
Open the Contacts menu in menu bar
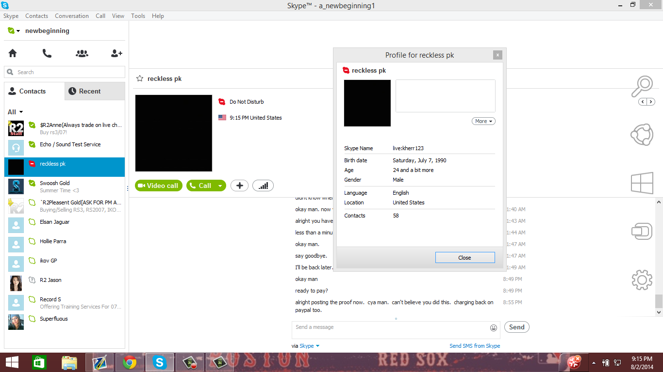click(x=37, y=16)
